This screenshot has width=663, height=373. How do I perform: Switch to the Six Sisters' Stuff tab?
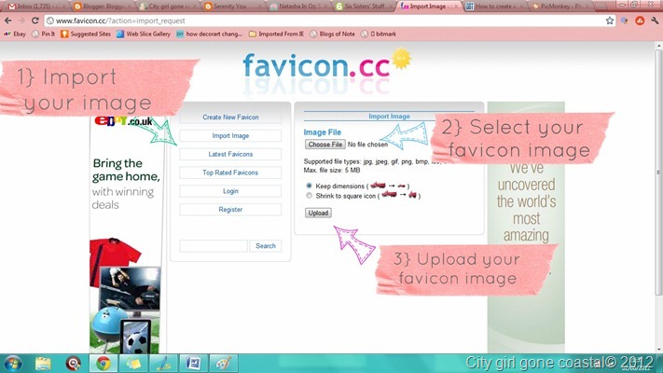364,6
